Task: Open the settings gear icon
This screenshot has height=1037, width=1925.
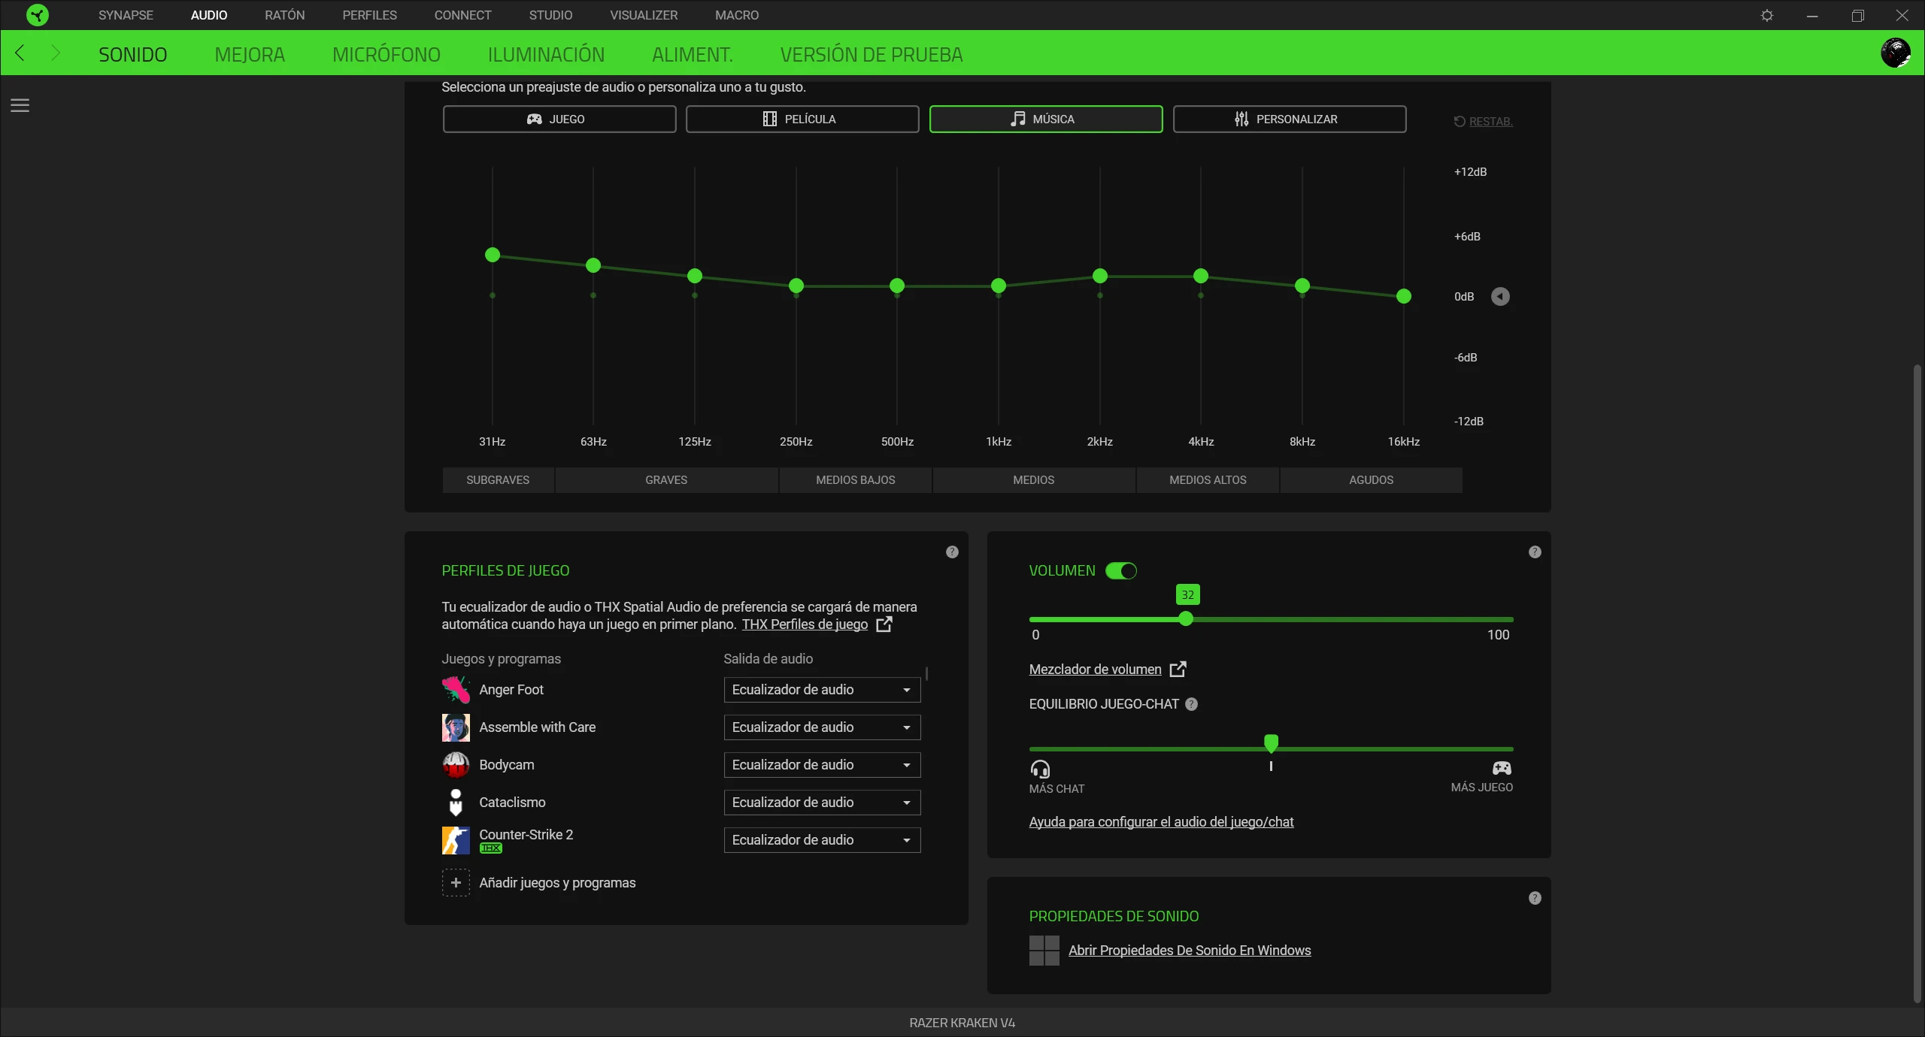Action: pos(1767,15)
